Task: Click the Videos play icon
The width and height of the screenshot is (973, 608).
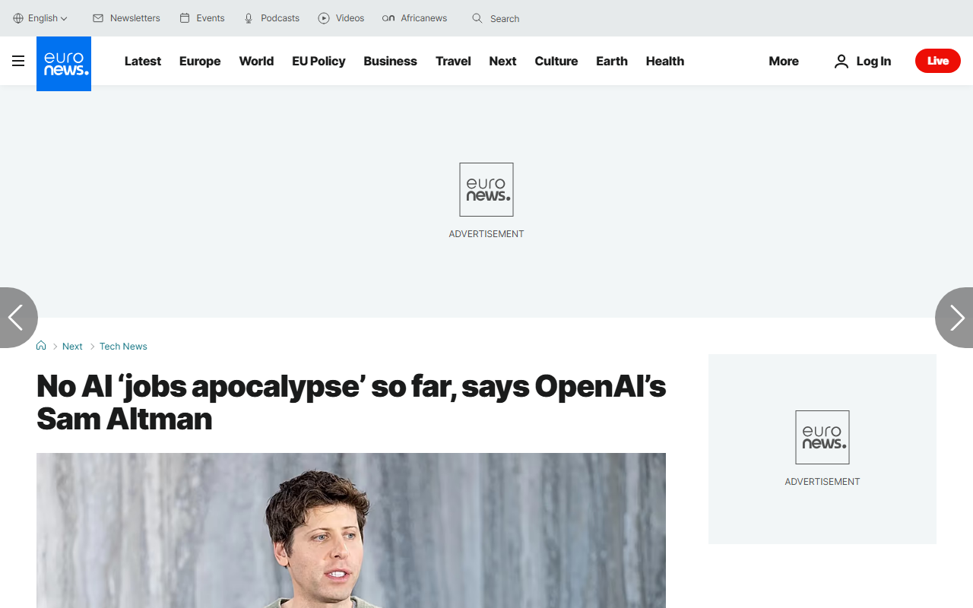Action: (324, 18)
